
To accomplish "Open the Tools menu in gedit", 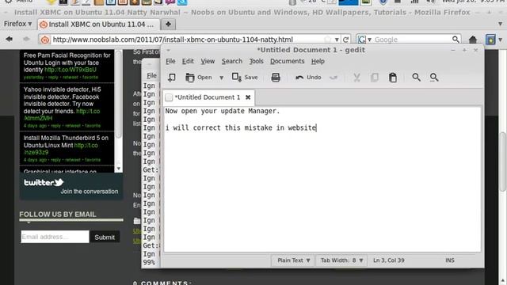I will click(x=256, y=61).
